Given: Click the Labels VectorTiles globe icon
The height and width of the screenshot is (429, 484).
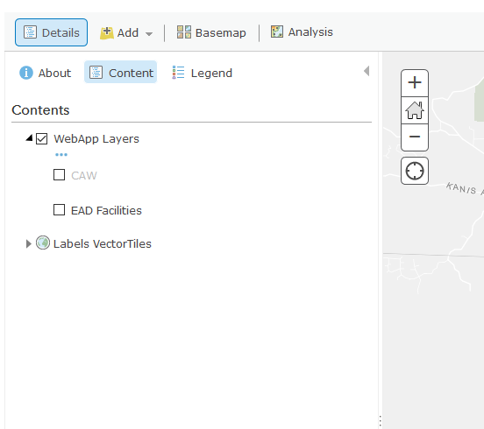Looking at the screenshot, I should pyautogui.click(x=43, y=243).
